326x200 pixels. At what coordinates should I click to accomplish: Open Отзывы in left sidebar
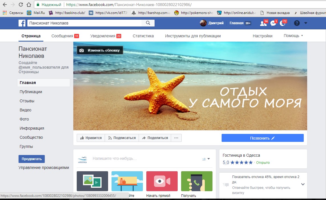[27, 101]
